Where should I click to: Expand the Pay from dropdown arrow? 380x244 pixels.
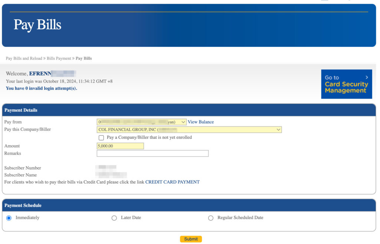click(183, 122)
